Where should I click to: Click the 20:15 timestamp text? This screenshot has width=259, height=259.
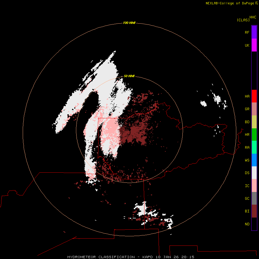(x=188, y=257)
